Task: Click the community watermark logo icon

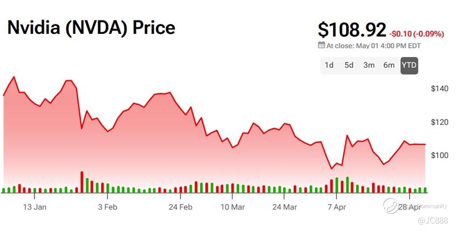Action: click(391, 206)
